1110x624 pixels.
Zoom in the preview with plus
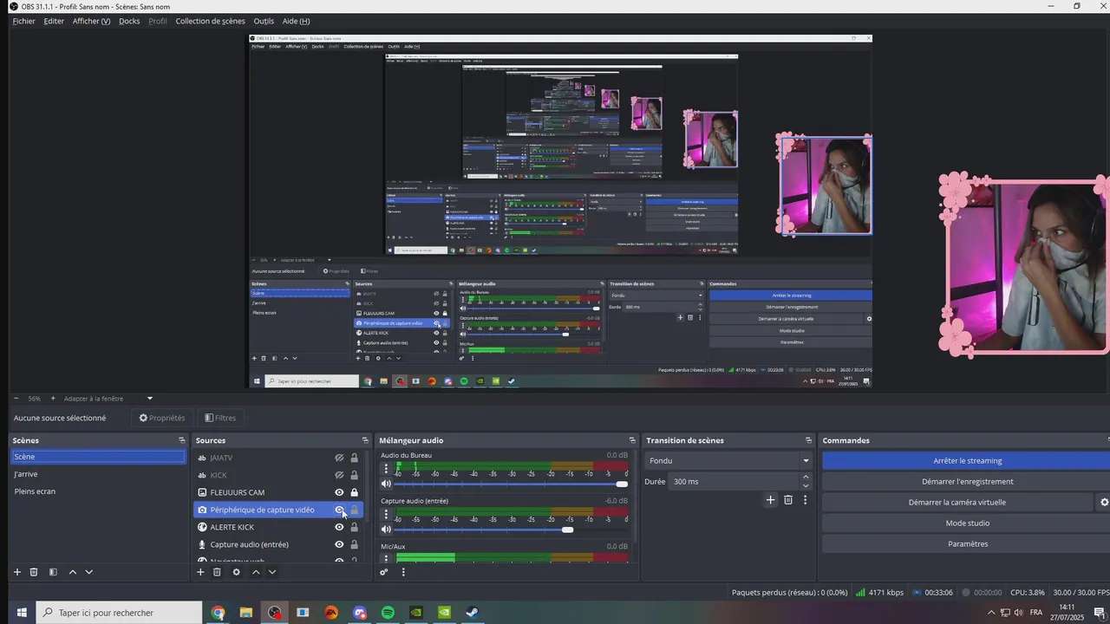(x=53, y=399)
